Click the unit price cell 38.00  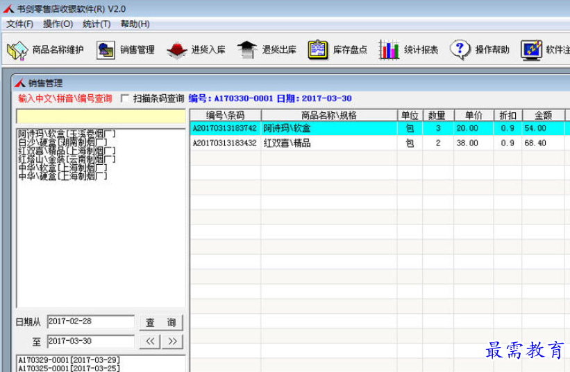[x=473, y=143]
